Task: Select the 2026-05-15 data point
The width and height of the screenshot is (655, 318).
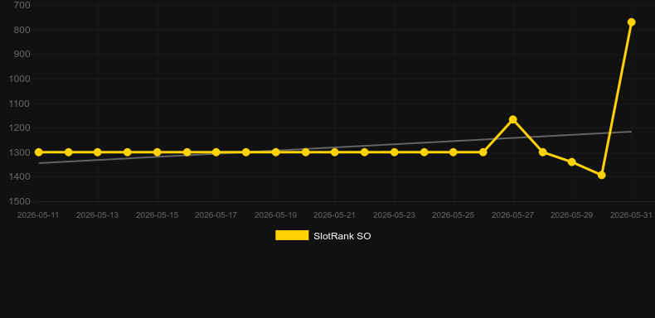Action: pos(157,152)
